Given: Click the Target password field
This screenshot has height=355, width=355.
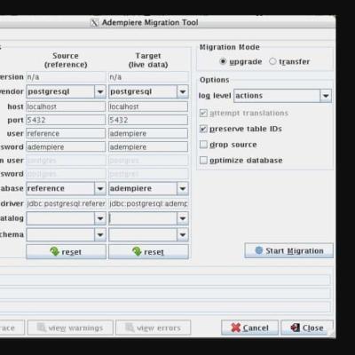Looking at the screenshot, I should (148, 146).
